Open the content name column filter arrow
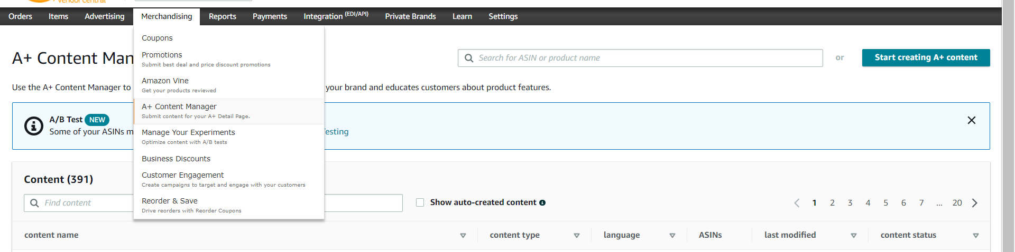Viewport: 1015px width, 252px height. click(x=463, y=236)
